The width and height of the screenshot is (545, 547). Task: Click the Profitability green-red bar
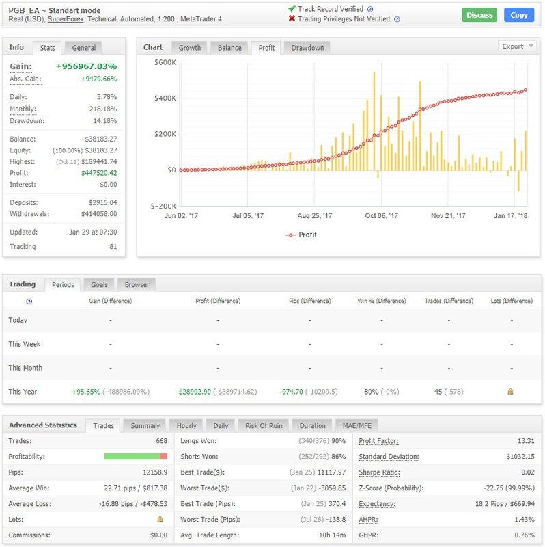click(x=135, y=456)
